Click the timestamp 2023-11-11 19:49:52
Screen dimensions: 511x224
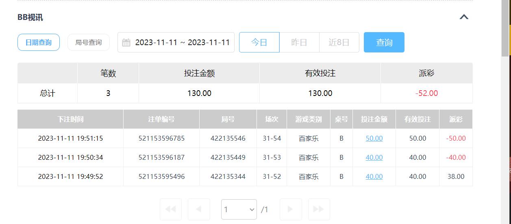click(70, 176)
